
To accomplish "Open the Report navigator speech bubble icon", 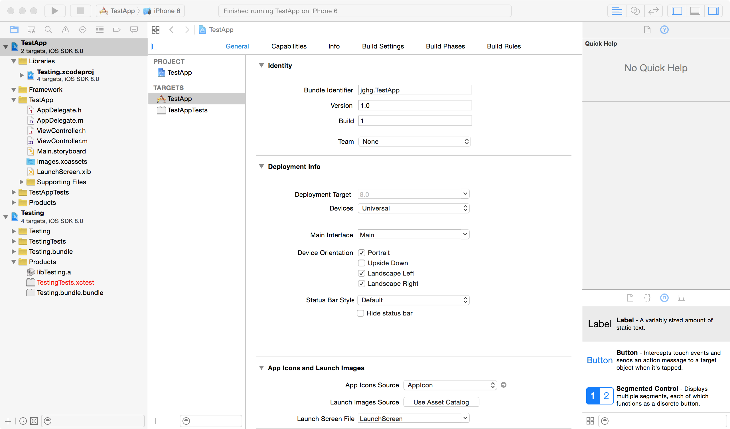I will pos(134,30).
